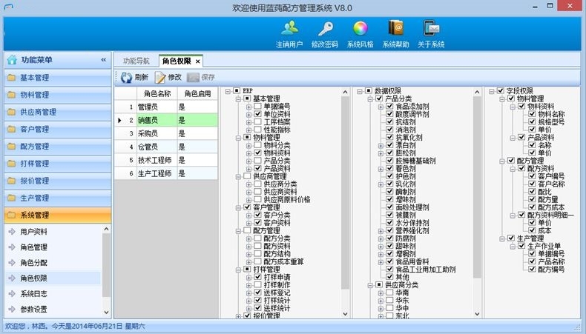
Task: Toggle the 单据编号 checkbox under 基本管理
Action: (257, 107)
